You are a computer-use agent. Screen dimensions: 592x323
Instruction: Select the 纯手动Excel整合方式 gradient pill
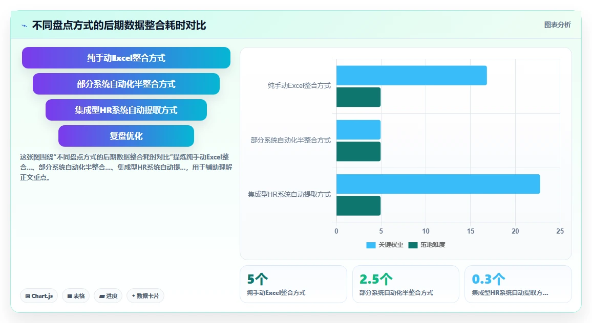click(126, 58)
